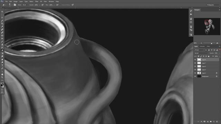Select the Hand tool

pyautogui.click(x=2, y=74)
